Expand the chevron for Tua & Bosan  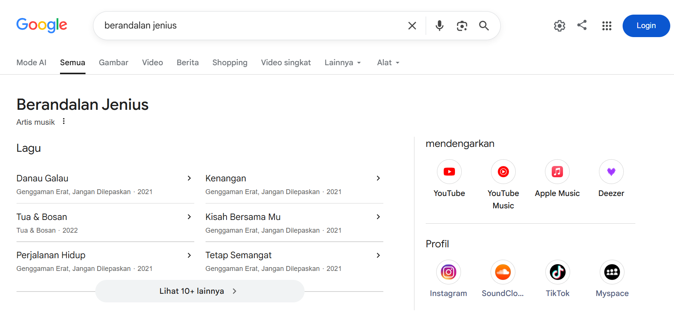tap(189, 217)
